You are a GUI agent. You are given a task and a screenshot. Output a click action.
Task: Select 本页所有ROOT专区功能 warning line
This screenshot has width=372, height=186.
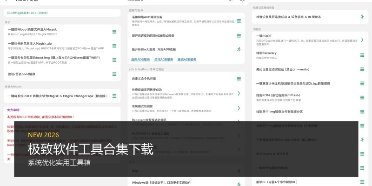tap(40, 117)
